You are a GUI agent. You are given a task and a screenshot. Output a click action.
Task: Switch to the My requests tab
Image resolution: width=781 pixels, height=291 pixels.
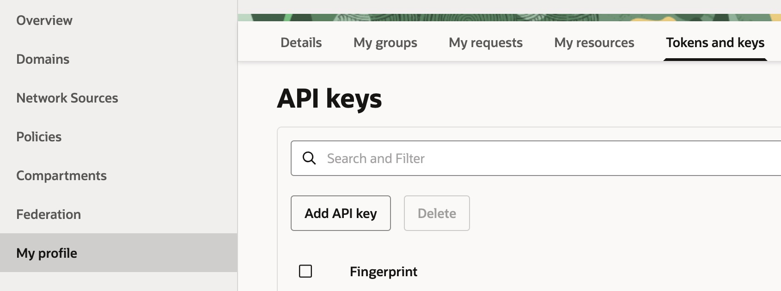(485, 42)
